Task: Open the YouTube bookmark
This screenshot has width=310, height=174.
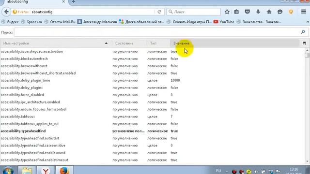Action: pos(224,22)
